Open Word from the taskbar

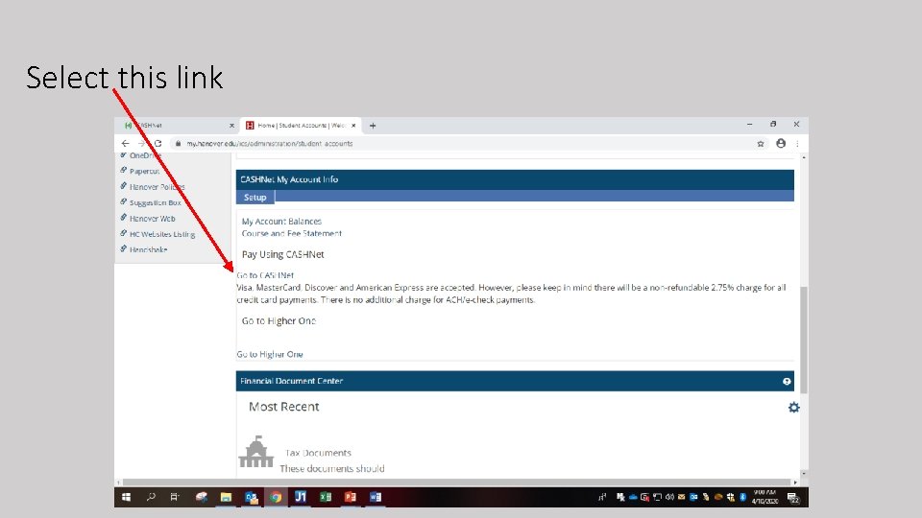376,497
